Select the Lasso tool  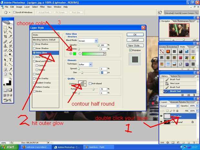pyautogui.click(x=5, y=32)
